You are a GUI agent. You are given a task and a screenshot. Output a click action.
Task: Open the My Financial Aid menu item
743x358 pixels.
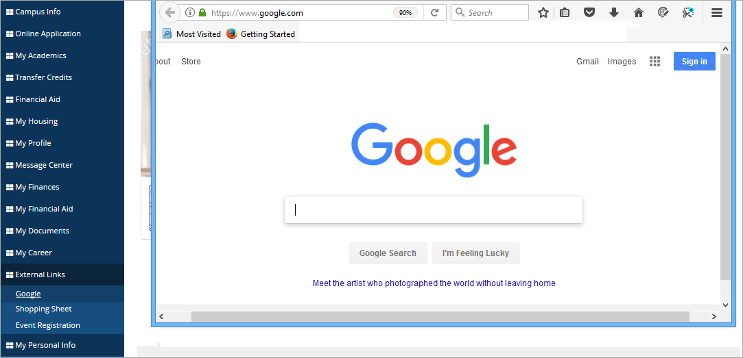(62, 209)
